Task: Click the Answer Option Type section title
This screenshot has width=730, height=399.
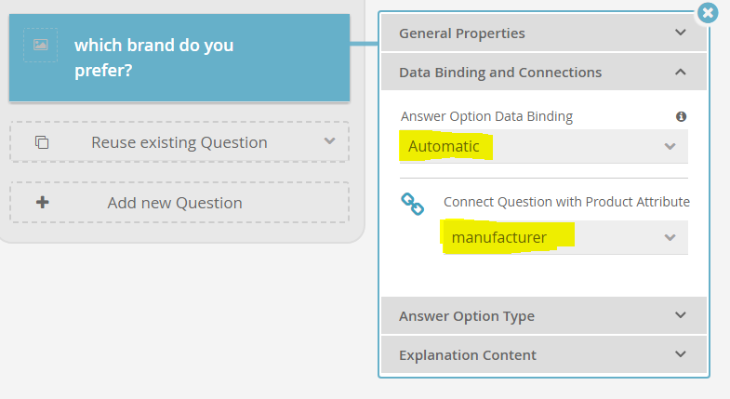Action: pyautogui.click(x=466, y=316)
